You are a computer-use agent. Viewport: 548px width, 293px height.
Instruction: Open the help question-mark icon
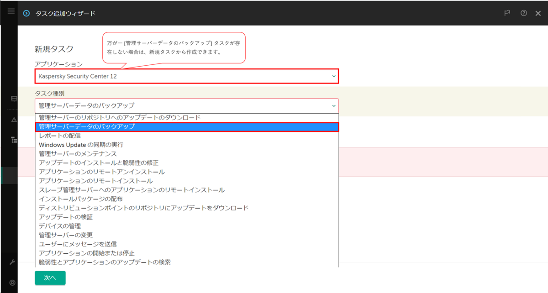pos(524,13)
